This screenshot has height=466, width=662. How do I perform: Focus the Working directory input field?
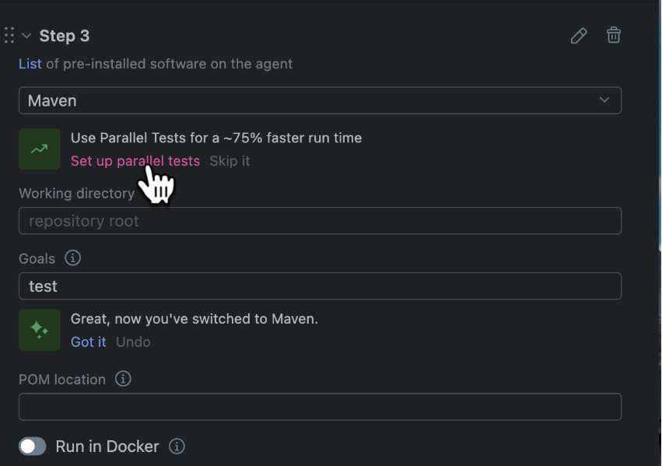coord(320,221)
